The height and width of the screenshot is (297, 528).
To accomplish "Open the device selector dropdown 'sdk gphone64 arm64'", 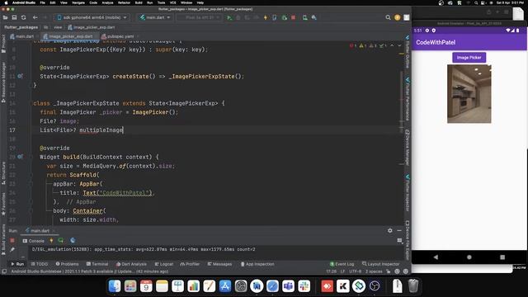I will (92, 17).
